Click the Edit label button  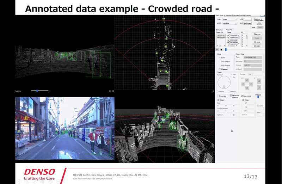pyautogui.click(x=257, y=46)
